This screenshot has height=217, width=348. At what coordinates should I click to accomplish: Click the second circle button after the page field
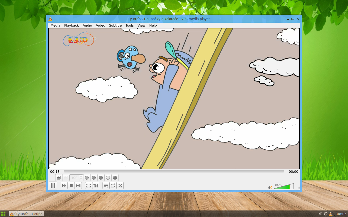(x=94, y=178)
